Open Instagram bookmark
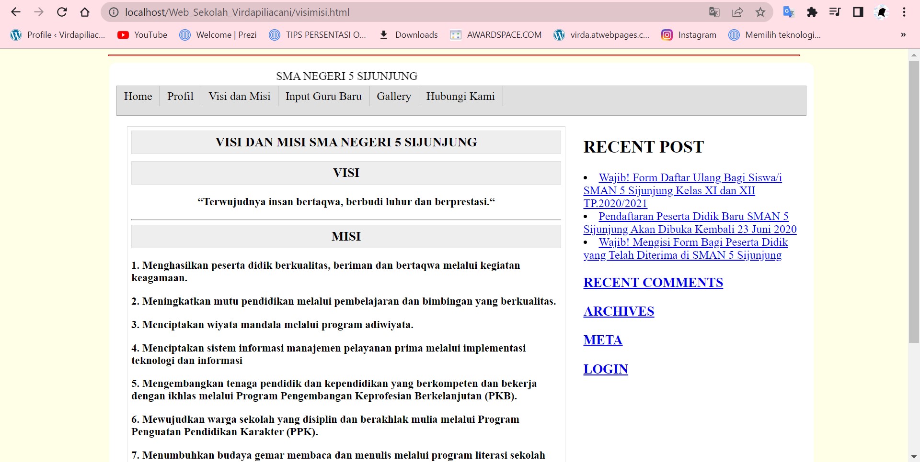This screenshot has width=920, height=462. [689, 35]
